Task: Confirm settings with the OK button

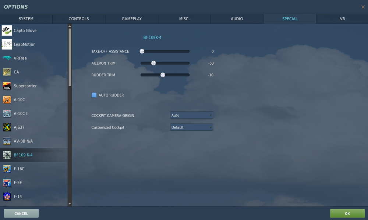Action: point(347,213)
